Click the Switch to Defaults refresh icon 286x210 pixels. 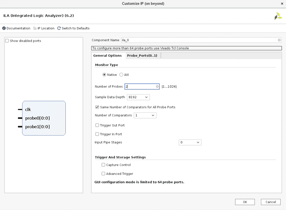pyautogui.click(x=59, y=28)
